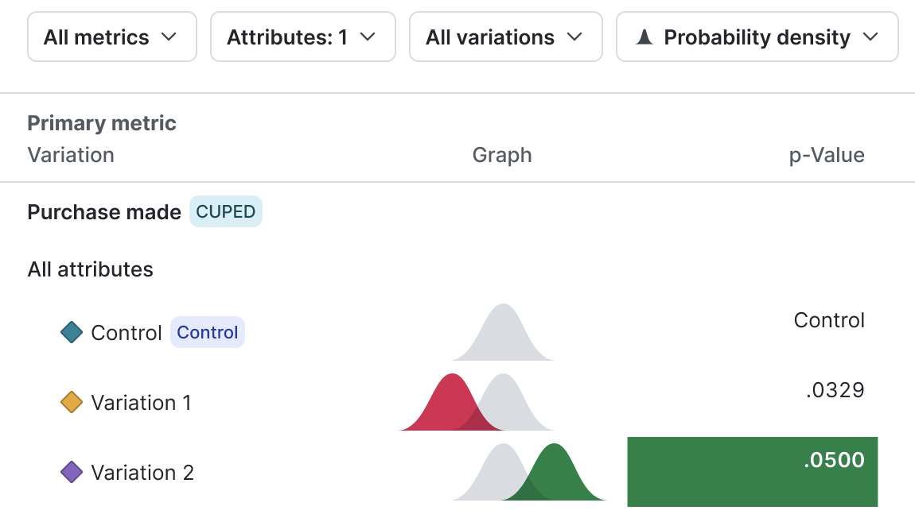
Task: Select the Purchase made metric heading
Action: pyautogui.click(x=103, y=212)
